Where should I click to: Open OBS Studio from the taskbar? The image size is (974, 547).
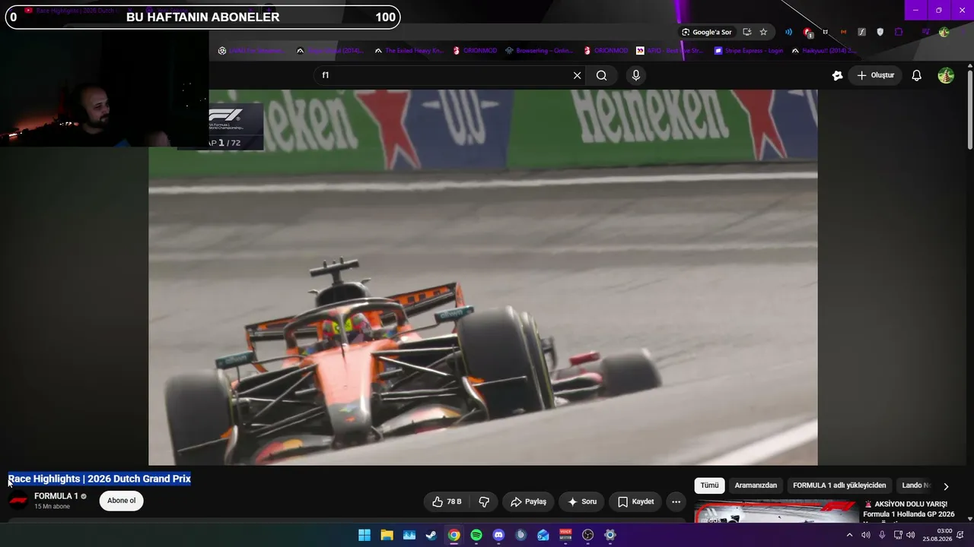pos(587,535)
